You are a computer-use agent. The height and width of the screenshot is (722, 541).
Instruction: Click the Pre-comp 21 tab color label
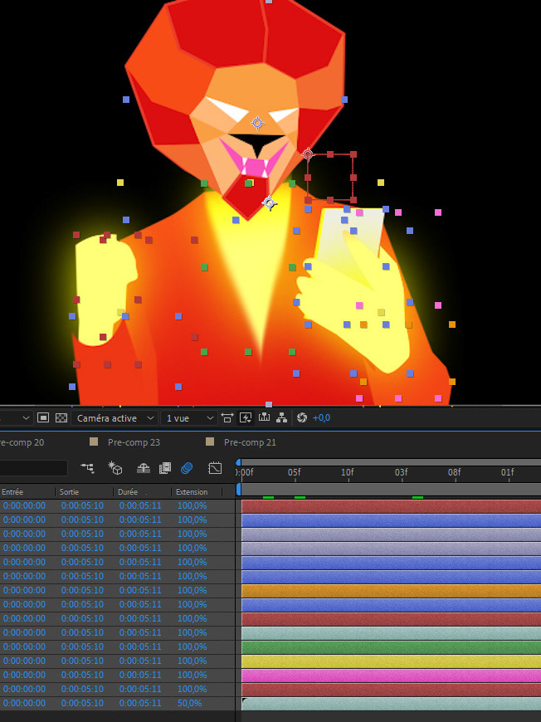click(x=210, y=442)
